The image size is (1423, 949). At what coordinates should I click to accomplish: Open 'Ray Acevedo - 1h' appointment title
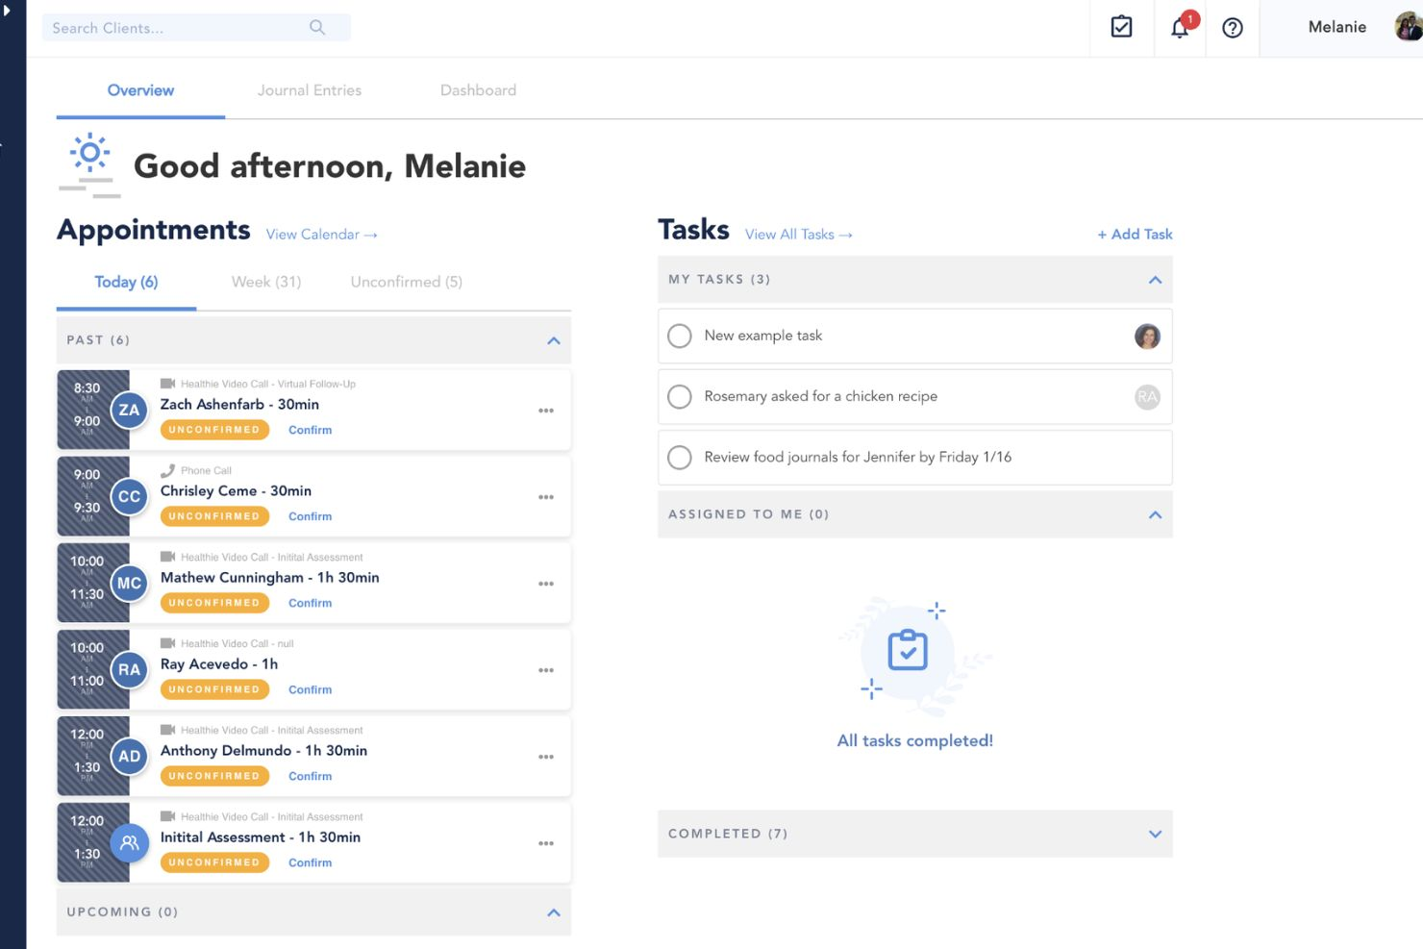[219, 664]
